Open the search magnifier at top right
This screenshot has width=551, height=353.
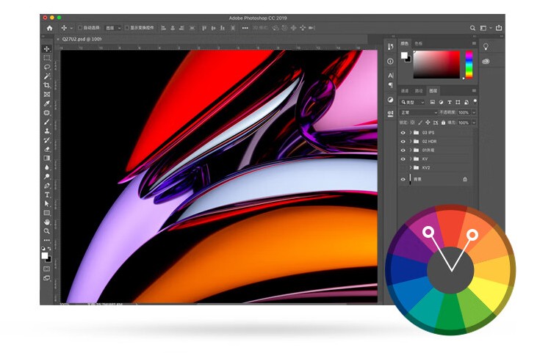[472, 28]
